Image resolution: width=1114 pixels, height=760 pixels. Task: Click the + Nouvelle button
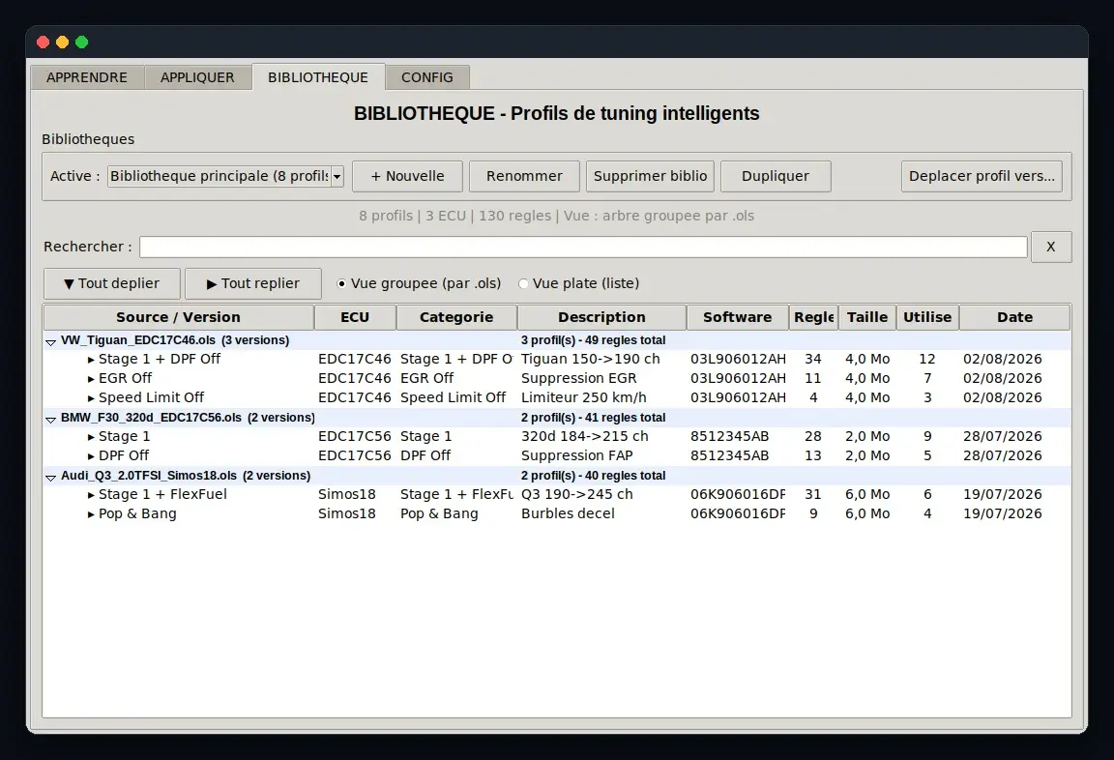[x=407, y=176]
